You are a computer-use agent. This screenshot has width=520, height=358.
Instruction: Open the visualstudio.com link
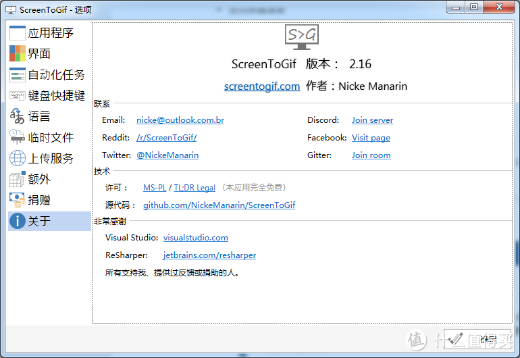click(x=196, y=238)
